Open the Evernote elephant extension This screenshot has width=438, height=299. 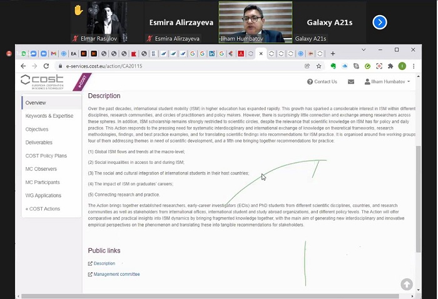[x=333, y=66]
